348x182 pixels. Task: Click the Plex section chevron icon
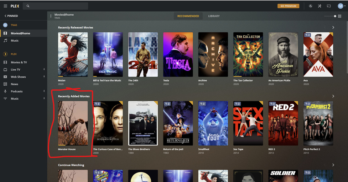pyautogui.click(x=5, y=54)
